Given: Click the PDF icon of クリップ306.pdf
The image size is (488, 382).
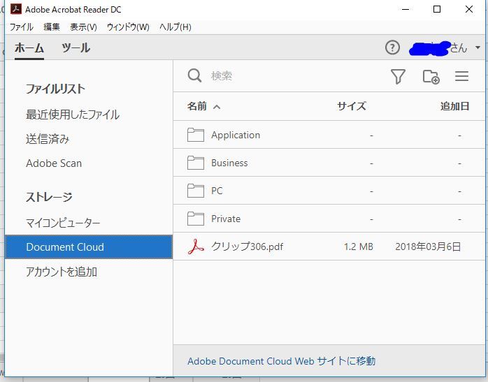Looking at the screenshot, I should coord(196,247).
